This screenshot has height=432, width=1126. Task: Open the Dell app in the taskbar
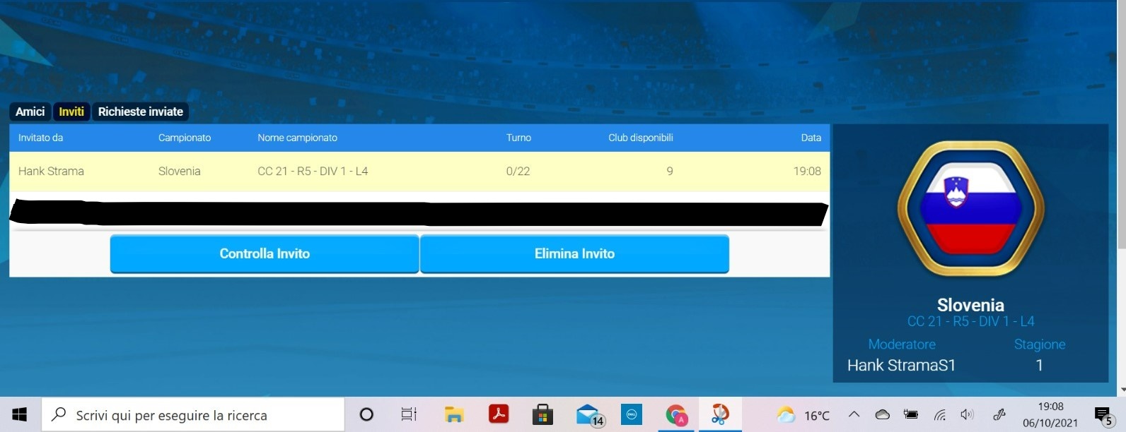tap(632, 415)
